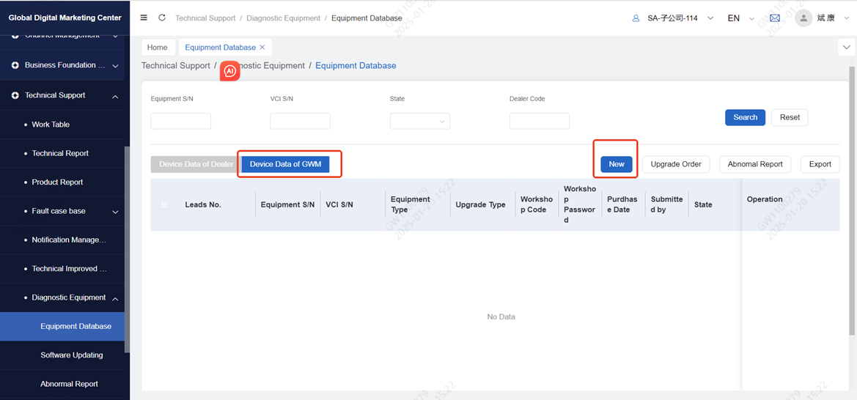Expand the EN language dropdown
The image size is (857, 400).
(x=740, y=18)
